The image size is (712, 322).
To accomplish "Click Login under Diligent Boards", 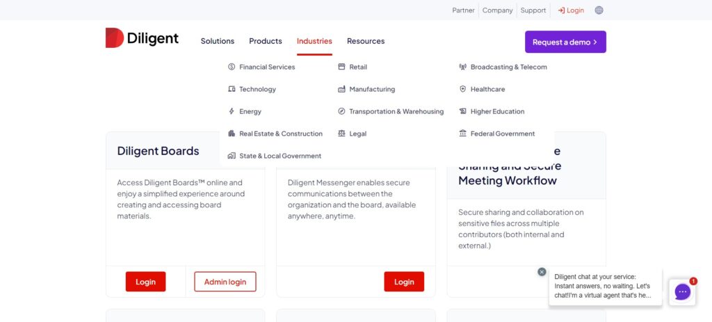I will point(145,282).
